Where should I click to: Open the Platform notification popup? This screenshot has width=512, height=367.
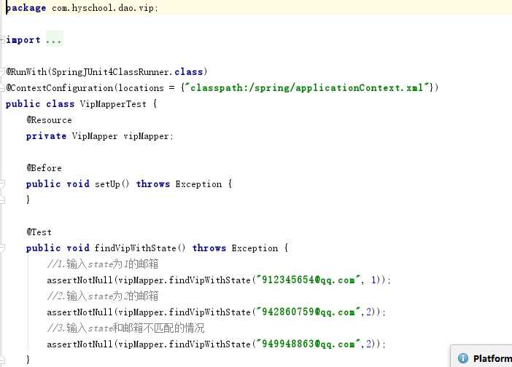(x=481, y=356)
